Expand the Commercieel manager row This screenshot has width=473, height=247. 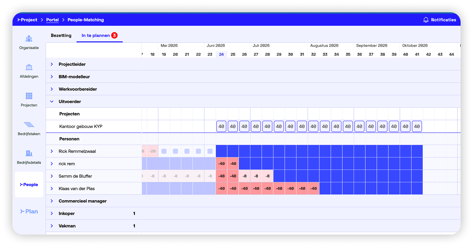52,201
